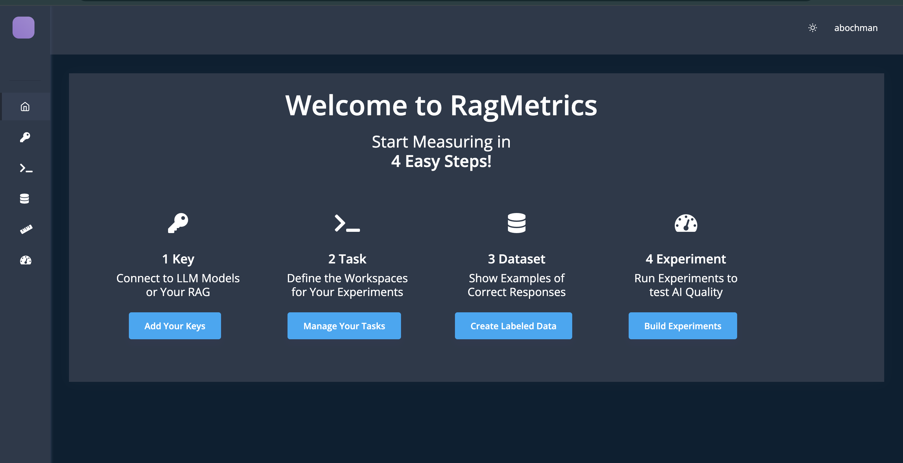The width and height of the screenshot is (903, 463).
Task: Select the '1 Key' step heading
Action: 178,259
